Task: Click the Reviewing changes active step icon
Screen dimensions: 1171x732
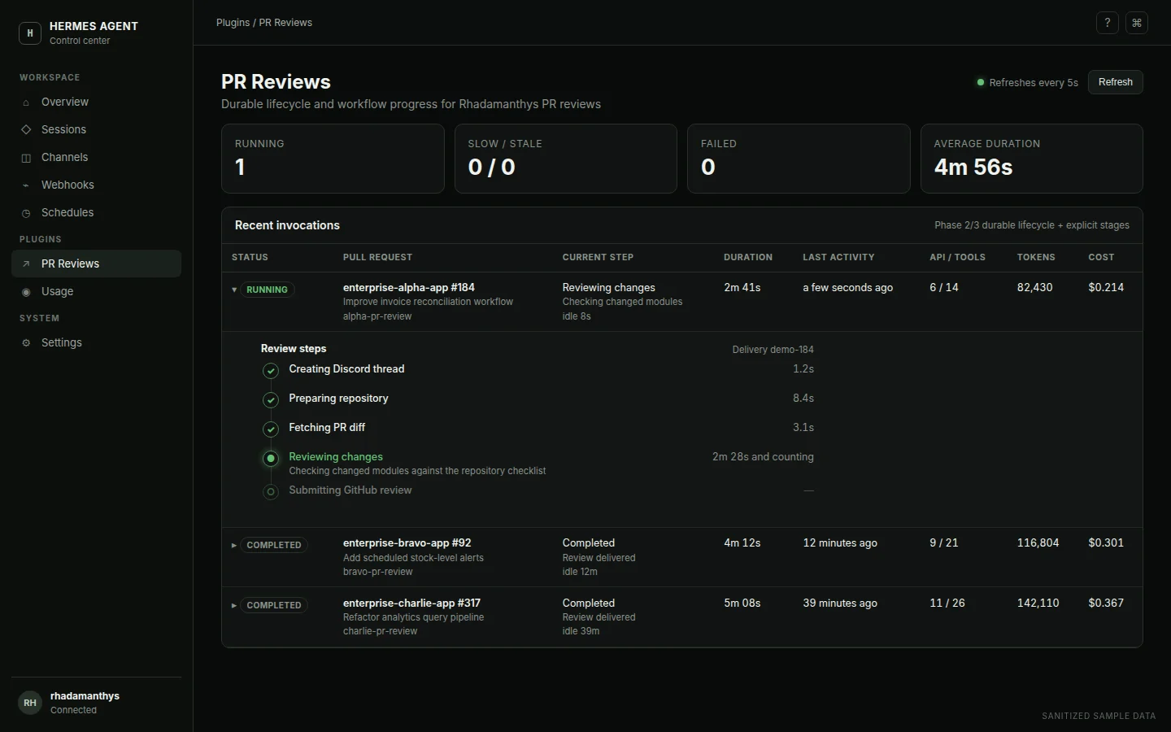Action: click(271, 459)
